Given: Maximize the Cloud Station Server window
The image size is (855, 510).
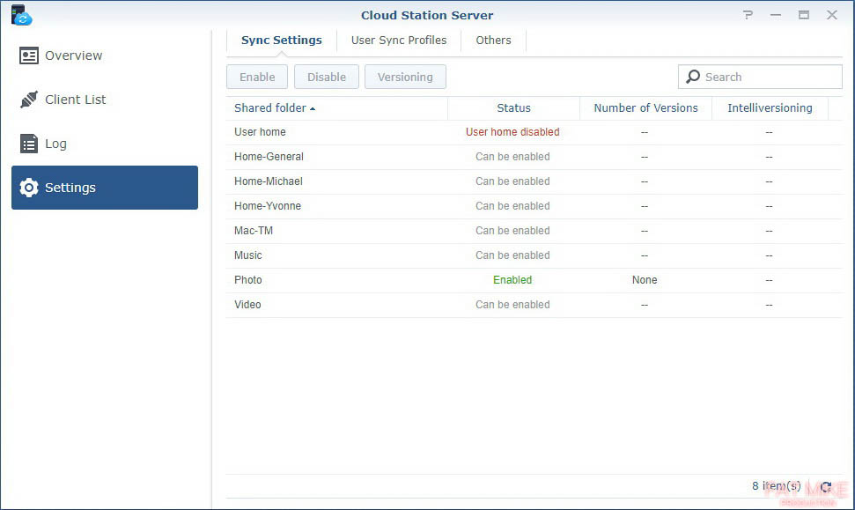Looking at the screenshot, I should (x=804, y=15).
